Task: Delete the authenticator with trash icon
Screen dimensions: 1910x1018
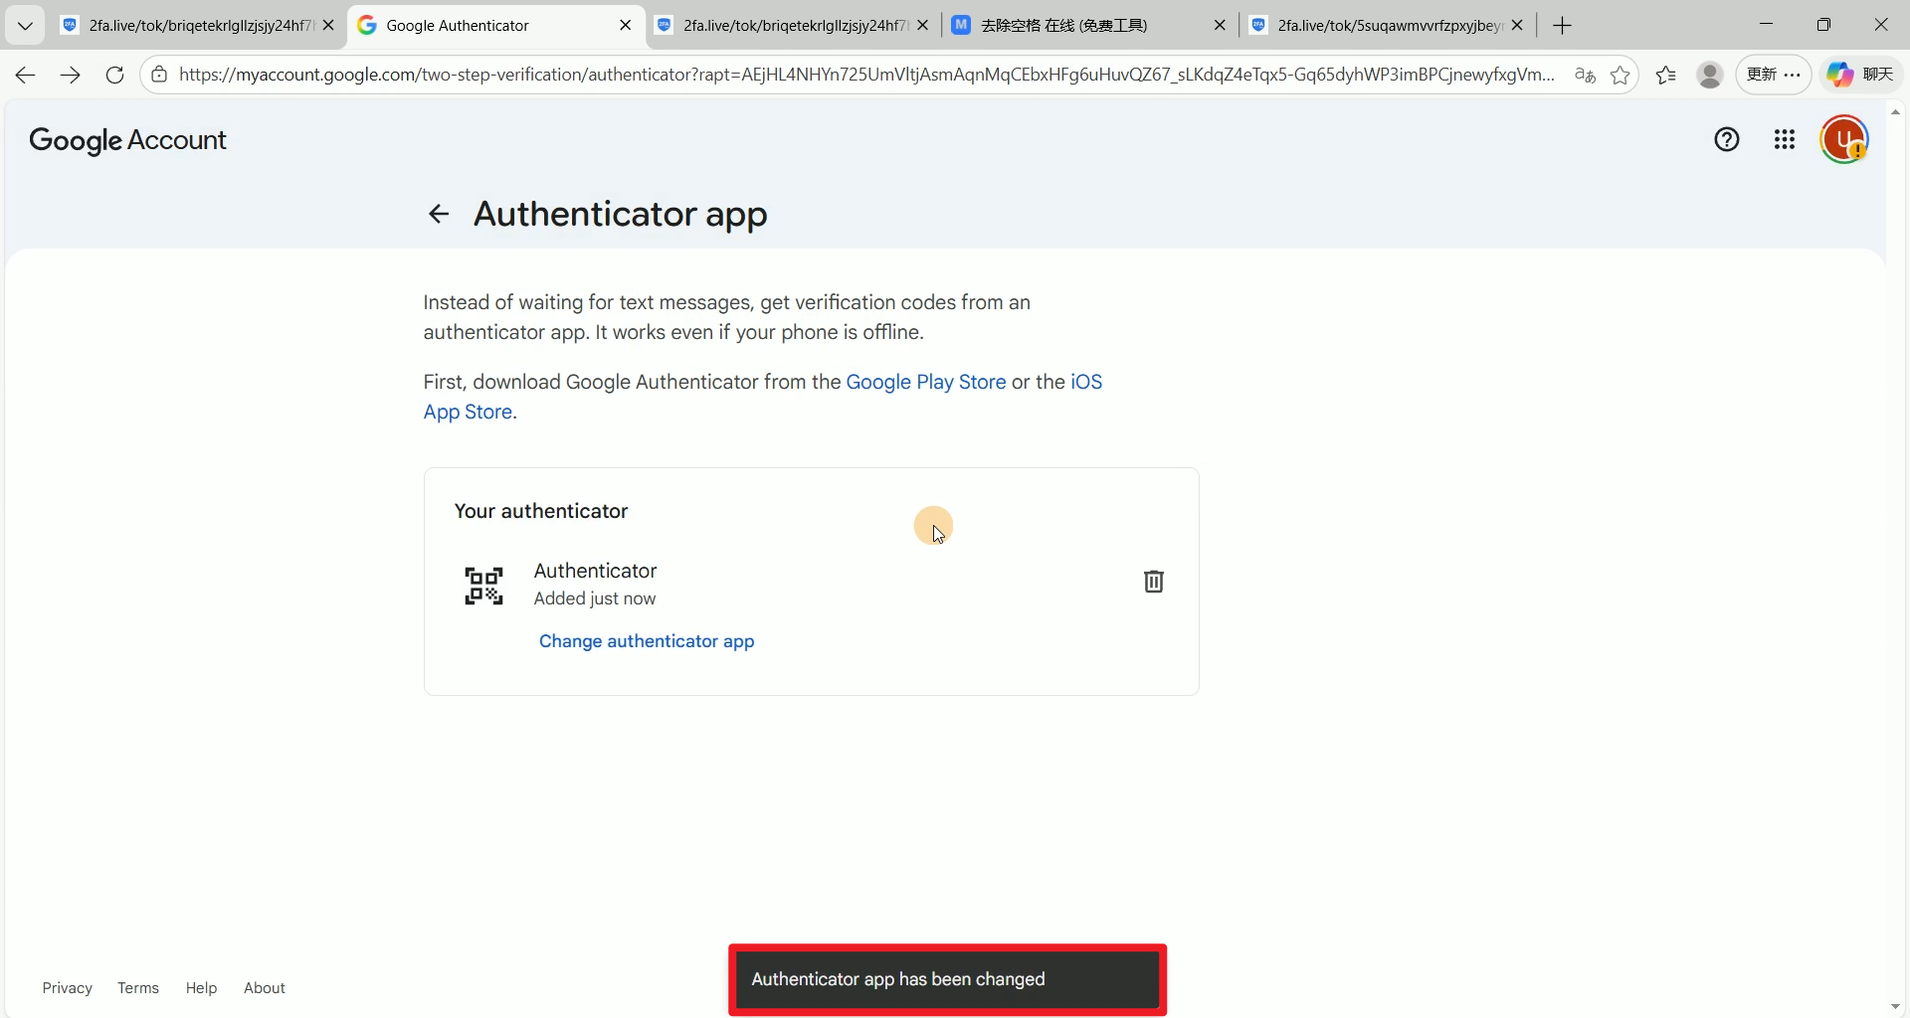Action: tap(1153, 582)
